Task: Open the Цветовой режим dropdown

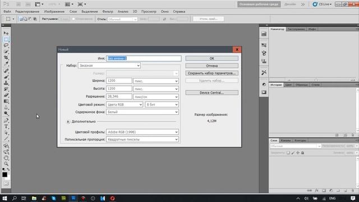Action: pyautogui.click(x=125, y=105)
